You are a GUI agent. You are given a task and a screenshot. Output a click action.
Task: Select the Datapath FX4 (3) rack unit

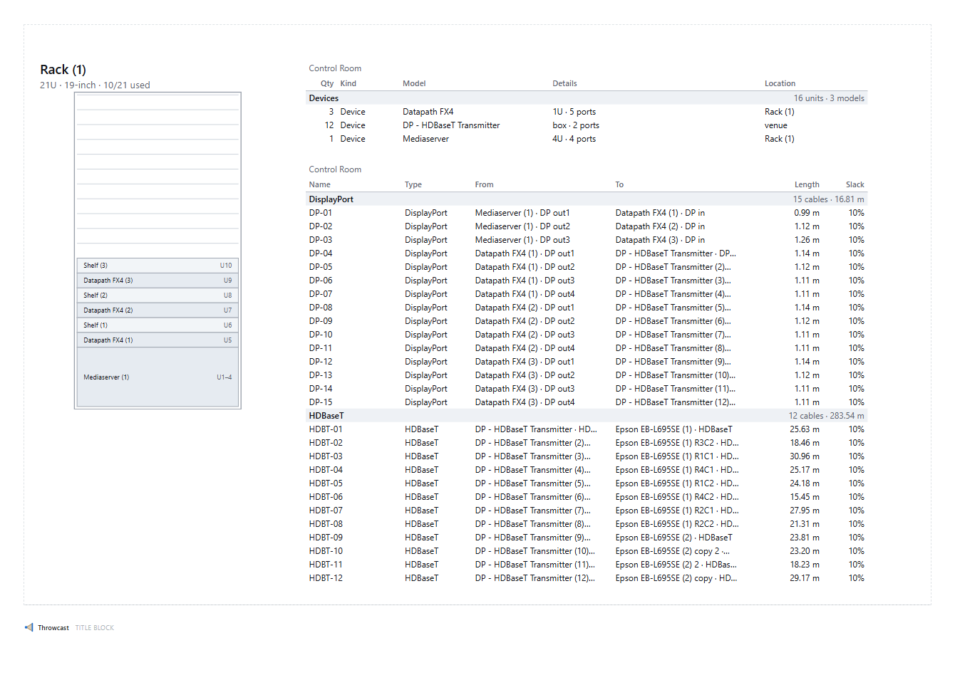pos(158,281)
